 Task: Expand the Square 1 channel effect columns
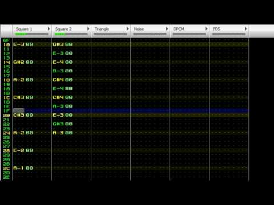(49, 29)
